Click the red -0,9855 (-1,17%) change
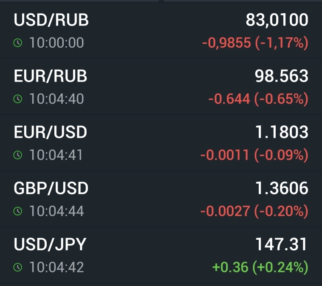This screenshot has width=322, height=286. click(x=255, y=43)
